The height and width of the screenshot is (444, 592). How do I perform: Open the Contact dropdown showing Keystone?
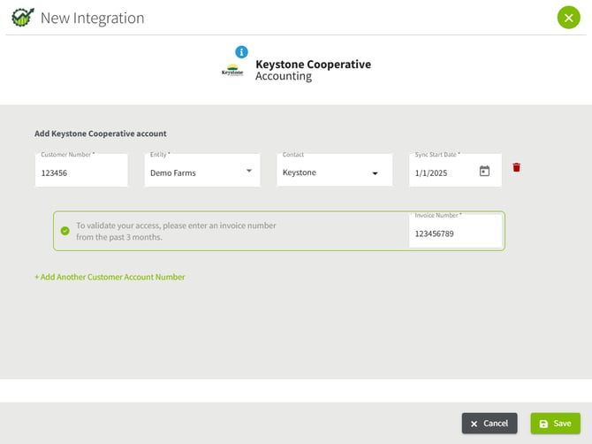375,173
